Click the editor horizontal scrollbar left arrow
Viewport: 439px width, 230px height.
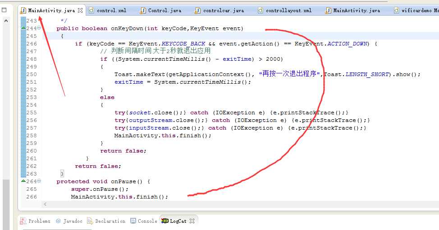tap(45, 204)
